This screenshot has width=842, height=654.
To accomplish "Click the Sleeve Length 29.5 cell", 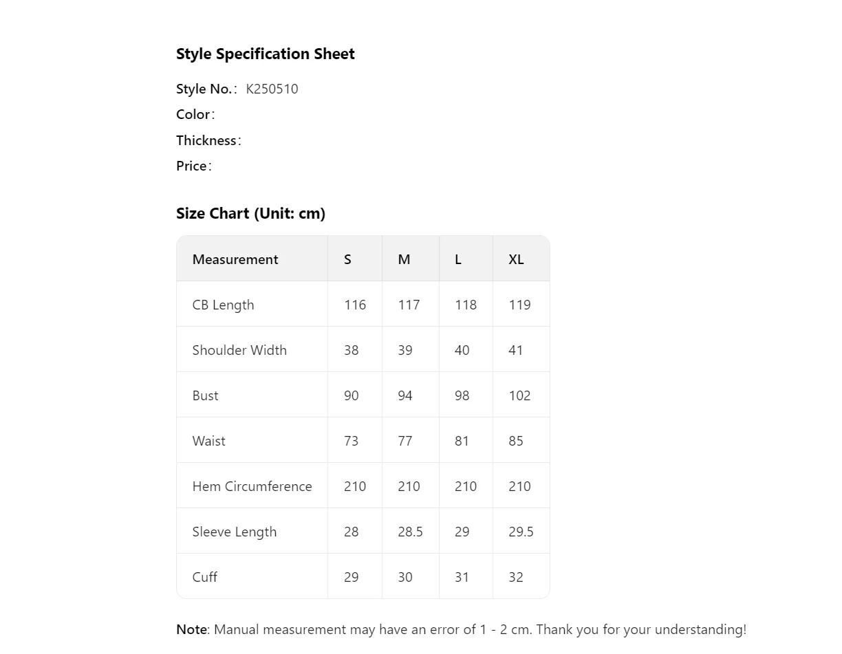I will [521, 532].
